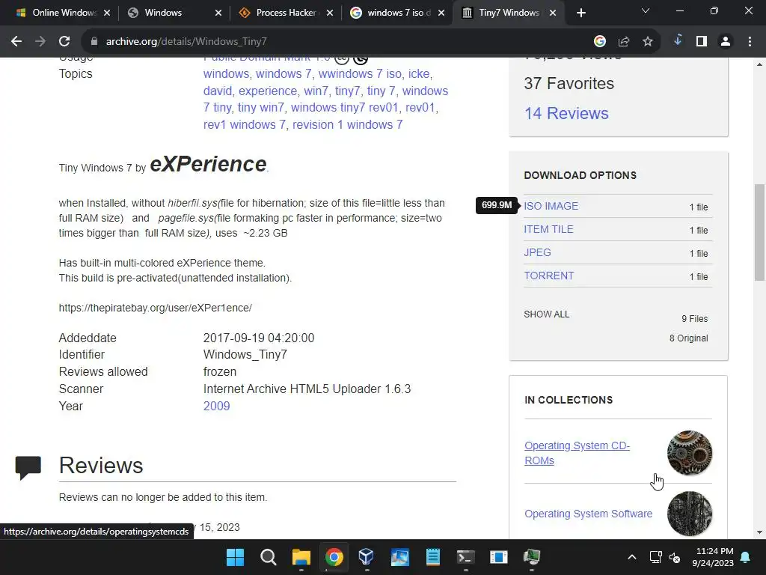Open VirtualBox from the taskbar
Screen dimensions: 766x575
coord(367,557)
